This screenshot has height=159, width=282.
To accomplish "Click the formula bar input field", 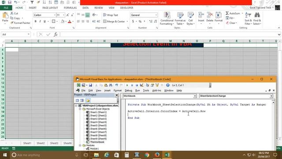I will (x=169, y=34).
